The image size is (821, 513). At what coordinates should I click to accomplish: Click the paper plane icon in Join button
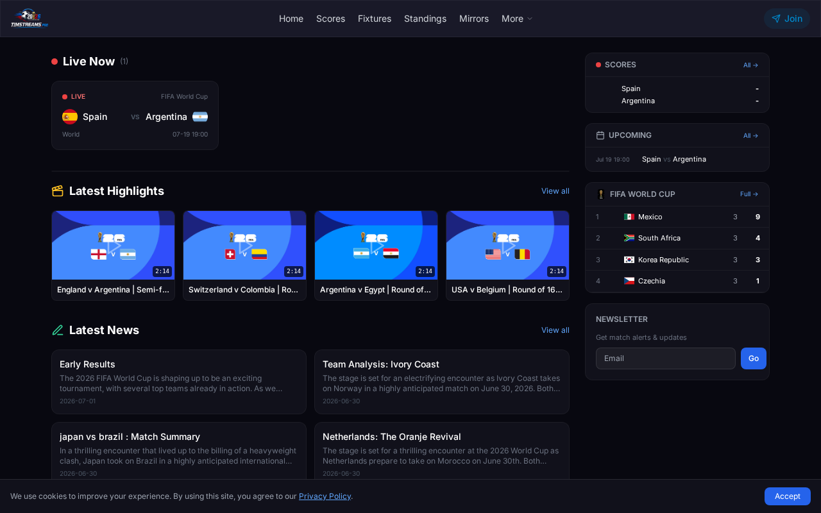(776, 19)
